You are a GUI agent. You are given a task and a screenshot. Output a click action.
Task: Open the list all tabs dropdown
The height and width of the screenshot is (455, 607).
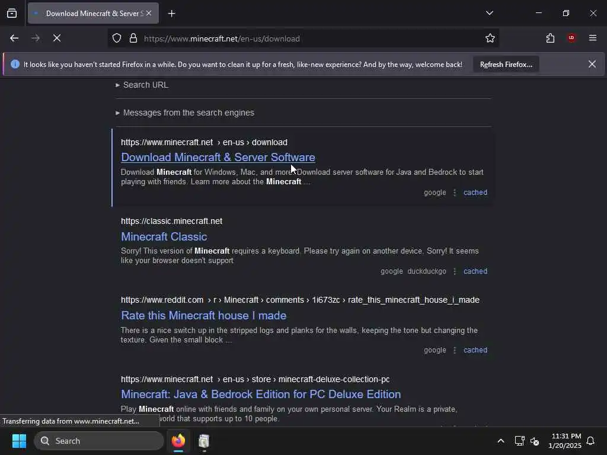click(489, 13)
